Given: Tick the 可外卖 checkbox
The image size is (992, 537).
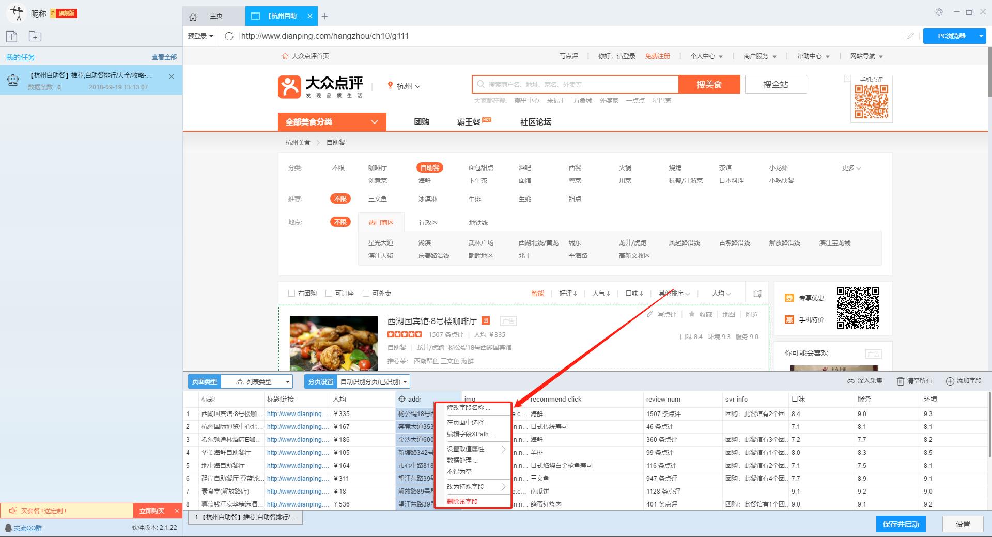Looking at the screenshot, I should tap(366, 293).
